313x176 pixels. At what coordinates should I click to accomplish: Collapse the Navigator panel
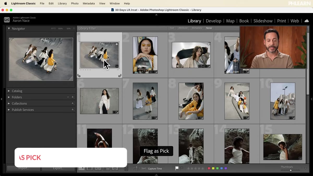coord(9,29)
